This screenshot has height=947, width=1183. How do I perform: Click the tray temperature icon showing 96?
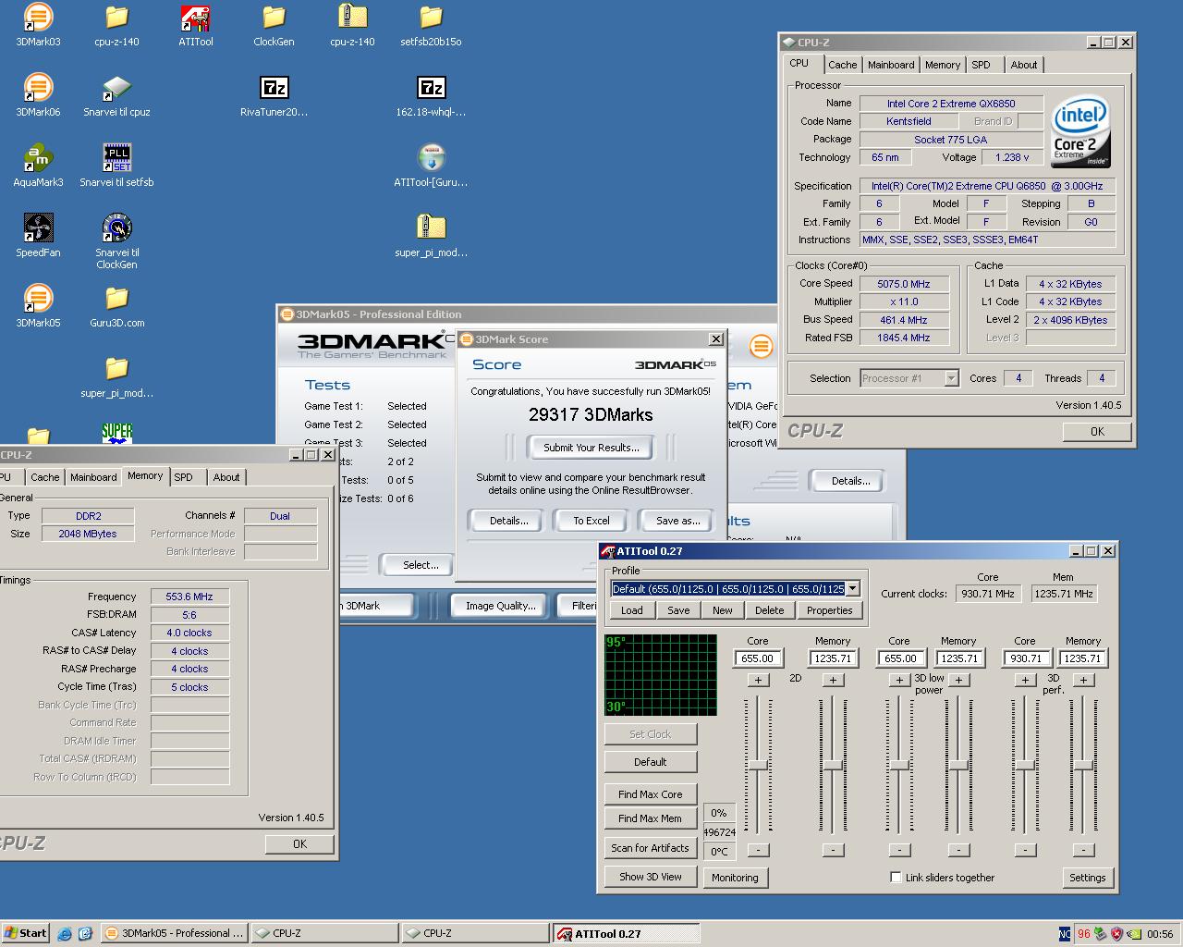point(1084,934)
